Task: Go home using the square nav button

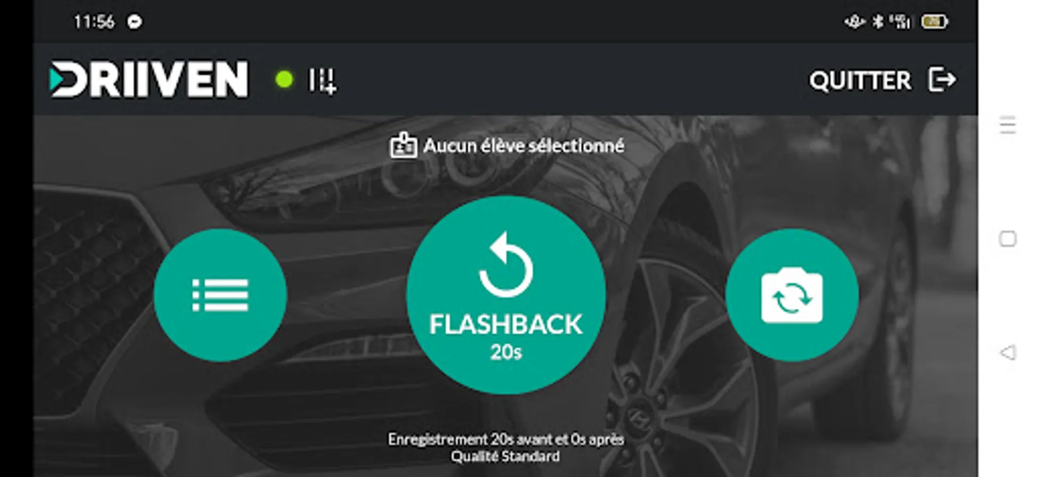Action: 1007,239
